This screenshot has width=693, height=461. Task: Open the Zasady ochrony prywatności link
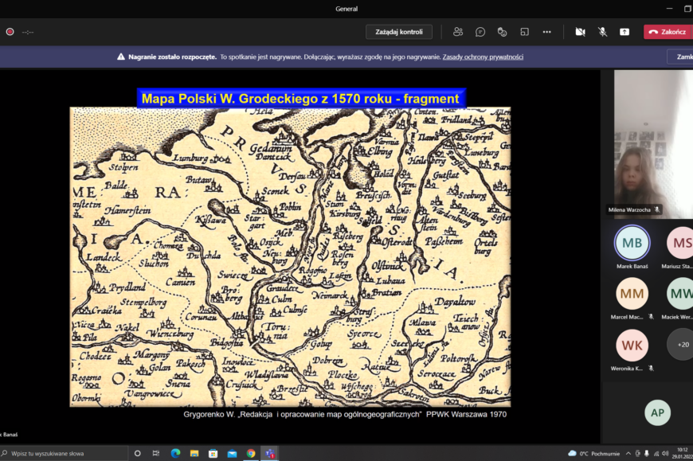tap(483, 57)
